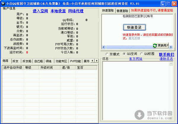The height and width of the screenshot is (124, 178).
Task: Switch to the 快速登陆 tab
Action: [x=108, y=11]
